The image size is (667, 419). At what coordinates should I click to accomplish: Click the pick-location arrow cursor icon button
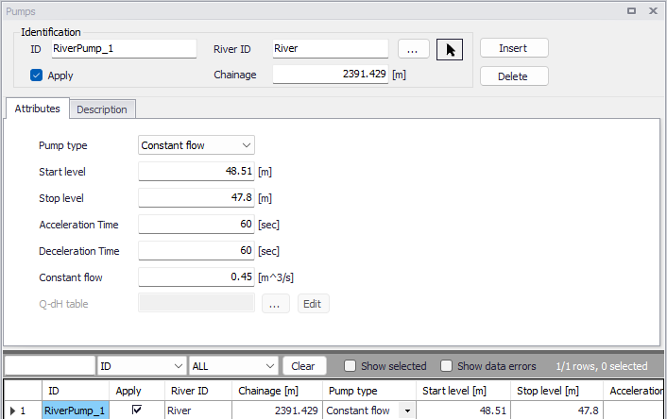point(450,49)
